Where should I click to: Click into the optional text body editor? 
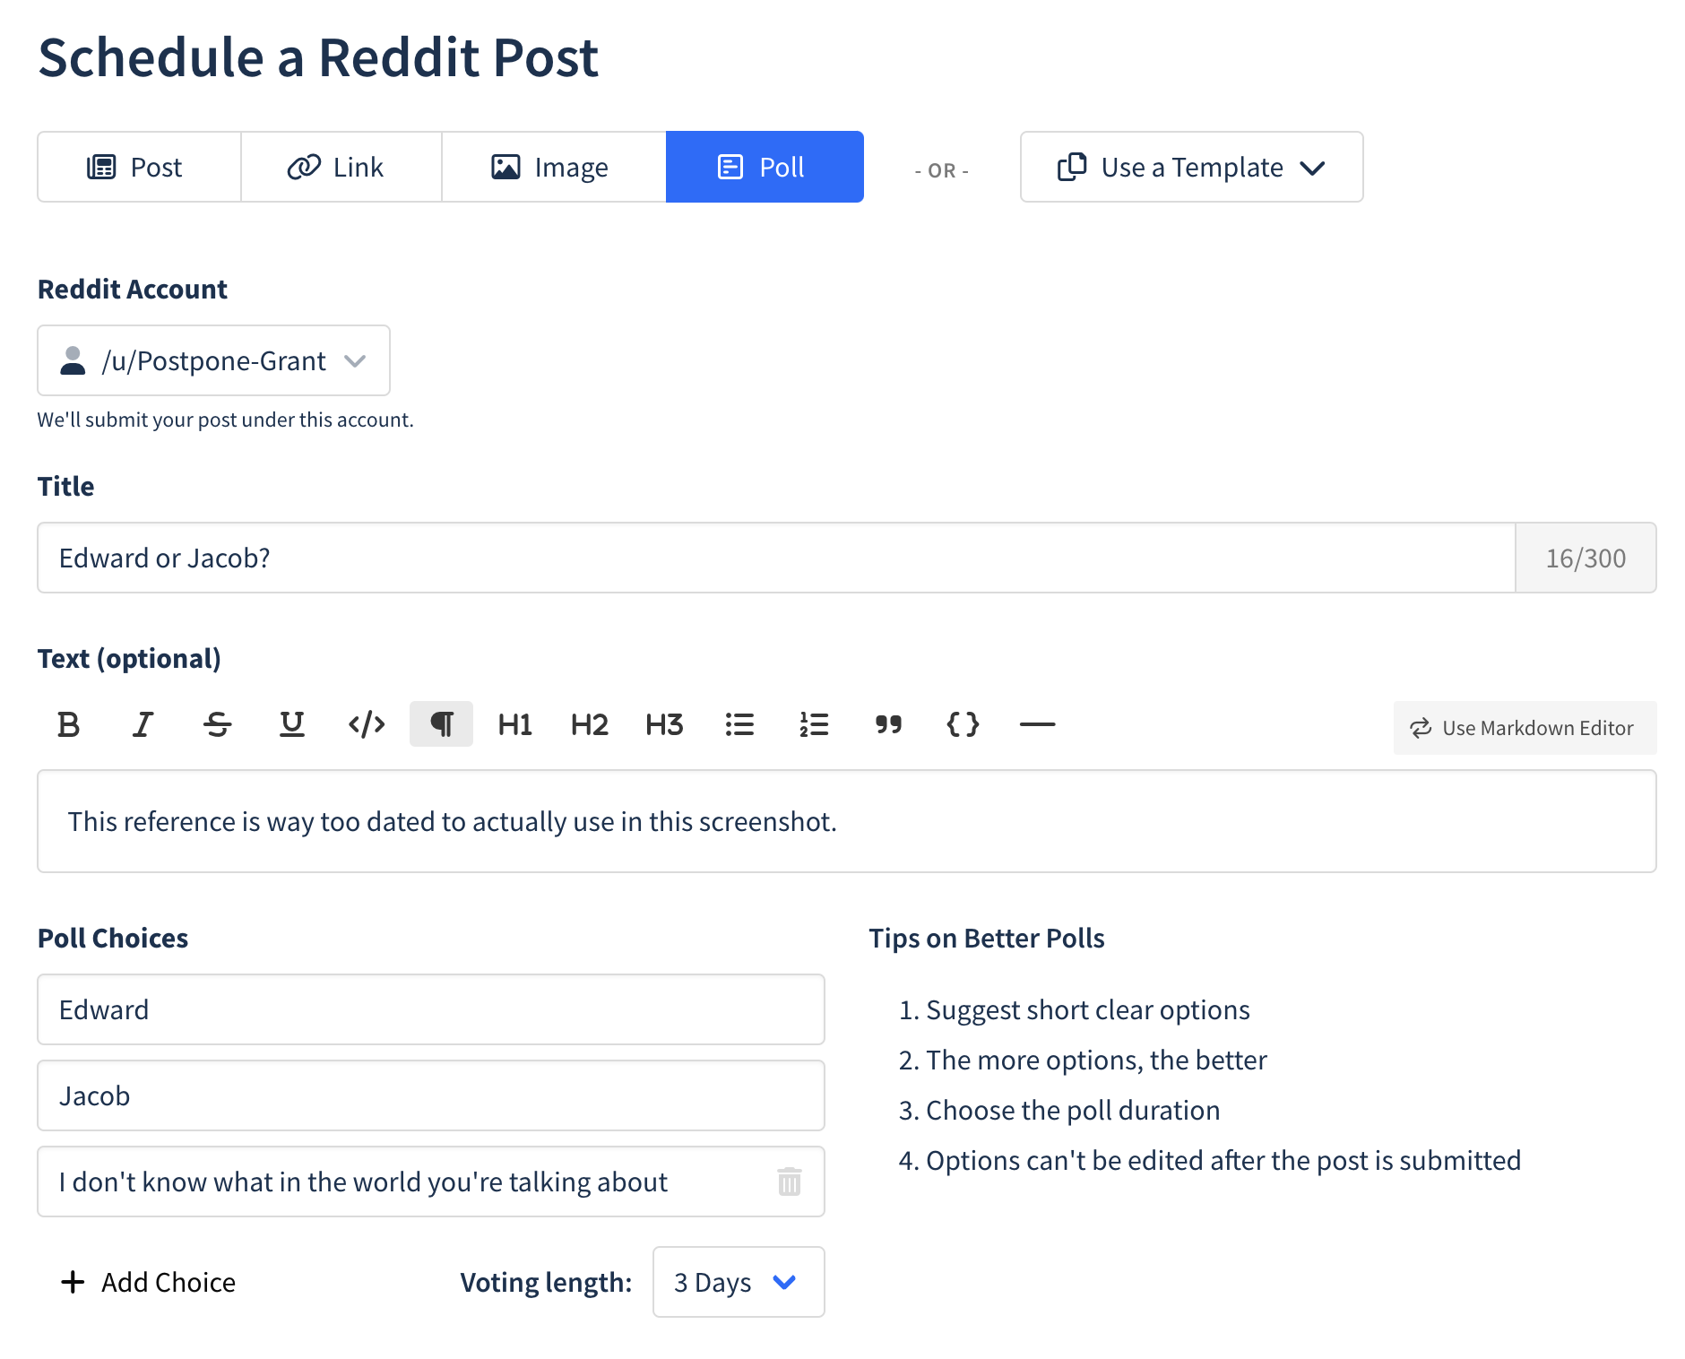tap(847, 821)
